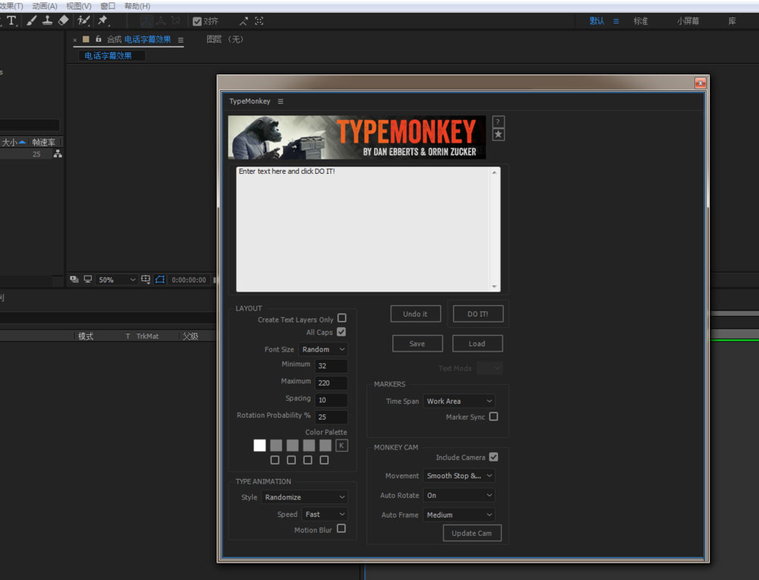
Task: Select the Type tool in the toolbar
Action: pos(11,21)
